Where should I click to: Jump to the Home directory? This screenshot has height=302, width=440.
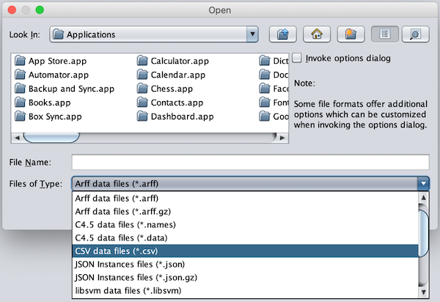pyautogui.click(x=317, y=34)
